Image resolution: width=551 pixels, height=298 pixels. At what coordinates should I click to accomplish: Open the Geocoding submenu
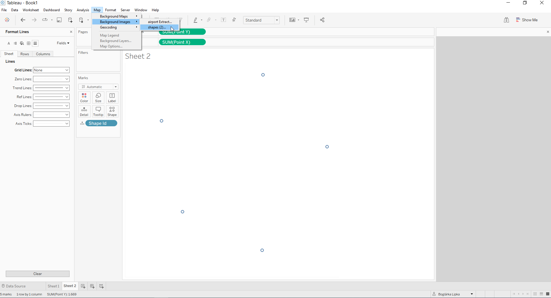click(x=116, y=27)
